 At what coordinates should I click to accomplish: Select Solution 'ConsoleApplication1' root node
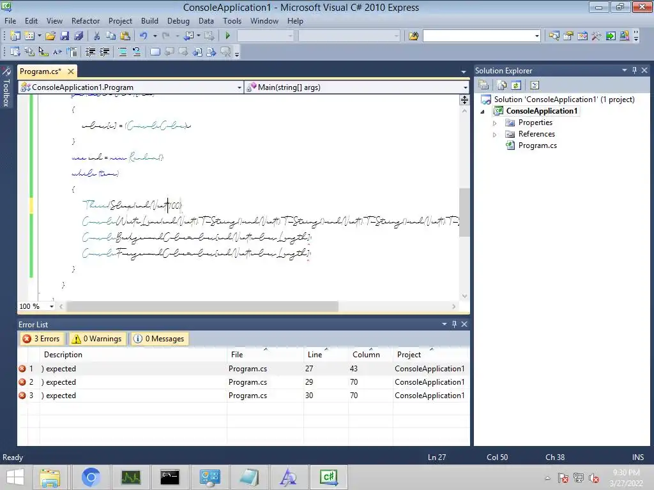pos(564,100)
